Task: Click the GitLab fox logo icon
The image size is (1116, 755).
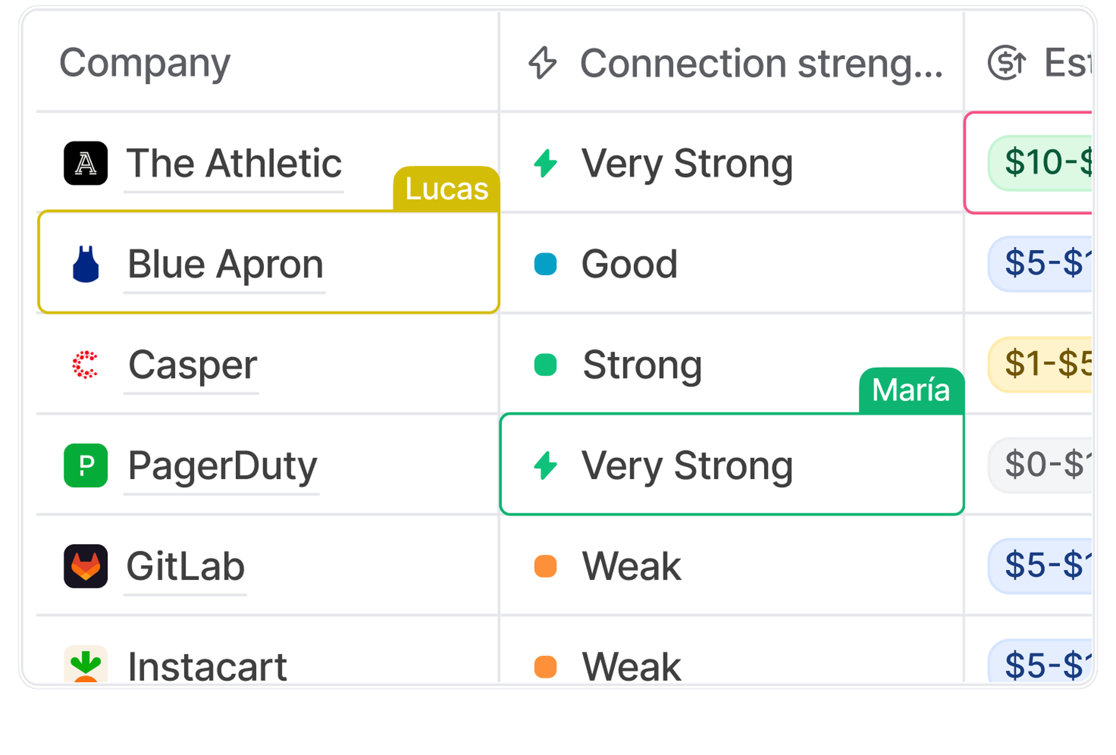Action: point(85,566)
